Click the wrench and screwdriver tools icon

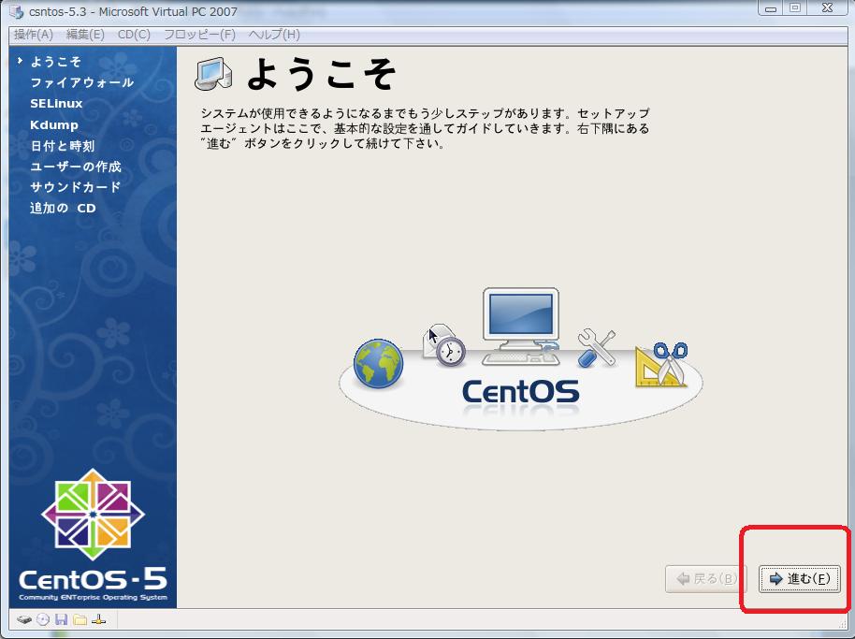click(595, 347)
